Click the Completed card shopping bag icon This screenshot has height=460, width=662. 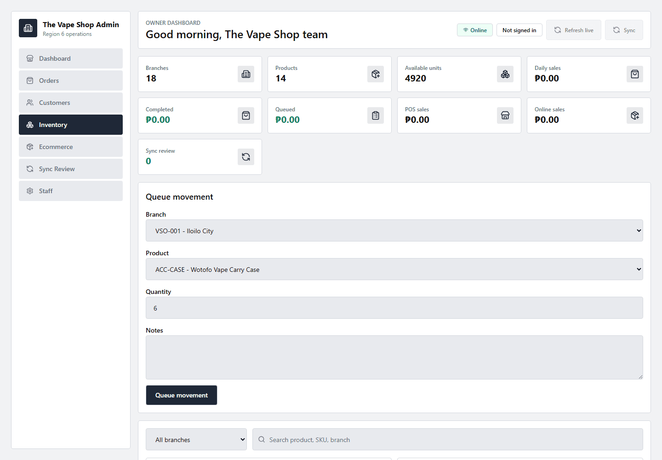246,115
